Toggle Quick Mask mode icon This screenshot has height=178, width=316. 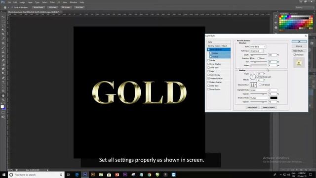click(x=3, y=113)
